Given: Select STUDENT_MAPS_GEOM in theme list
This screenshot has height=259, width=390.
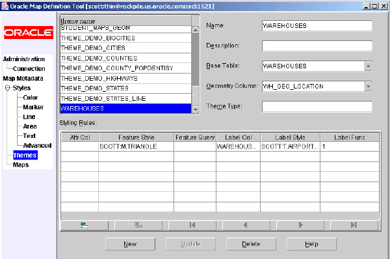Looking at the screenshot, I should tap(126, 29).
